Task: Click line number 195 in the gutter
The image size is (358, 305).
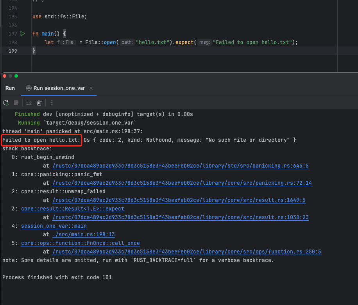Action: pos(13,17)
